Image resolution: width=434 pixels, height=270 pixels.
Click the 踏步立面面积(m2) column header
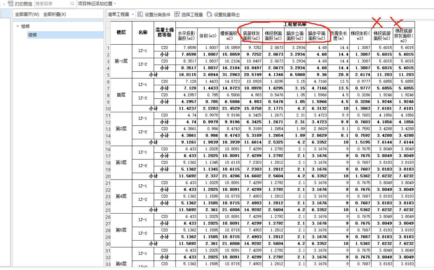tap(295, 36)
